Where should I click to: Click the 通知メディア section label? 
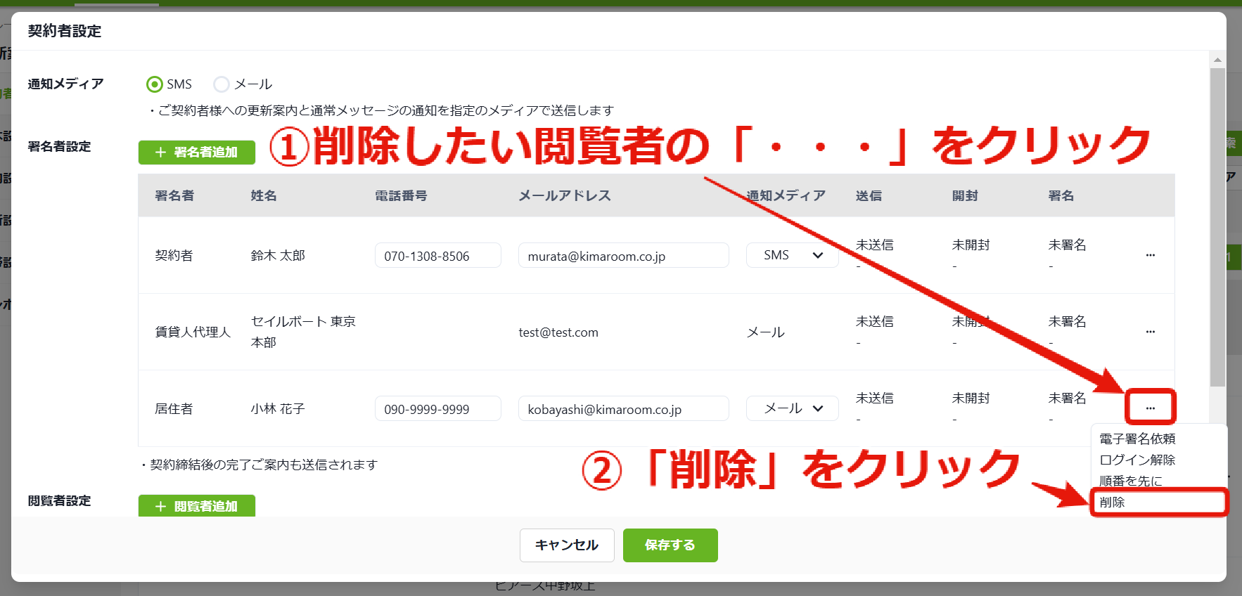point(65,84)
